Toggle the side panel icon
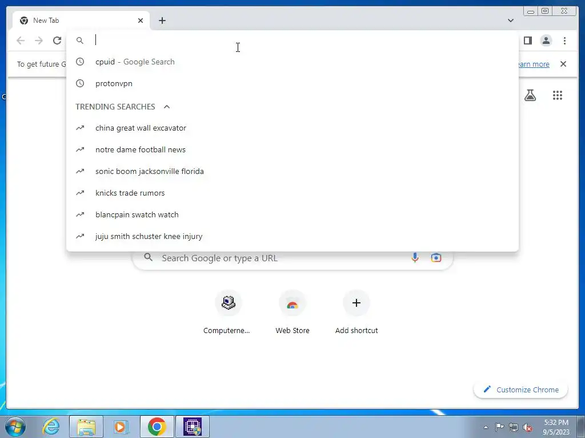 point(527,40)
